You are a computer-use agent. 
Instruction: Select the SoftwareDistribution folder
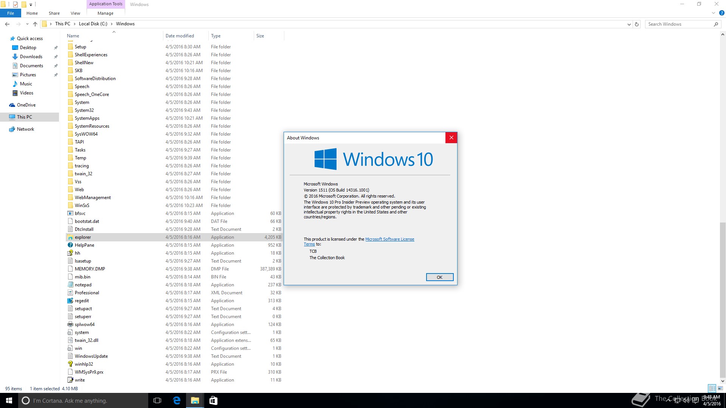coord(174,79)
